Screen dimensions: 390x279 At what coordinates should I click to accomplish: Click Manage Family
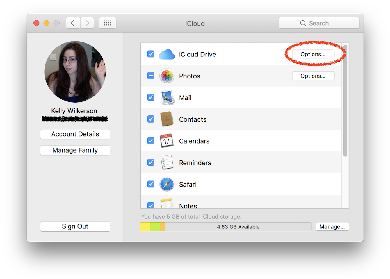(75, 150)
